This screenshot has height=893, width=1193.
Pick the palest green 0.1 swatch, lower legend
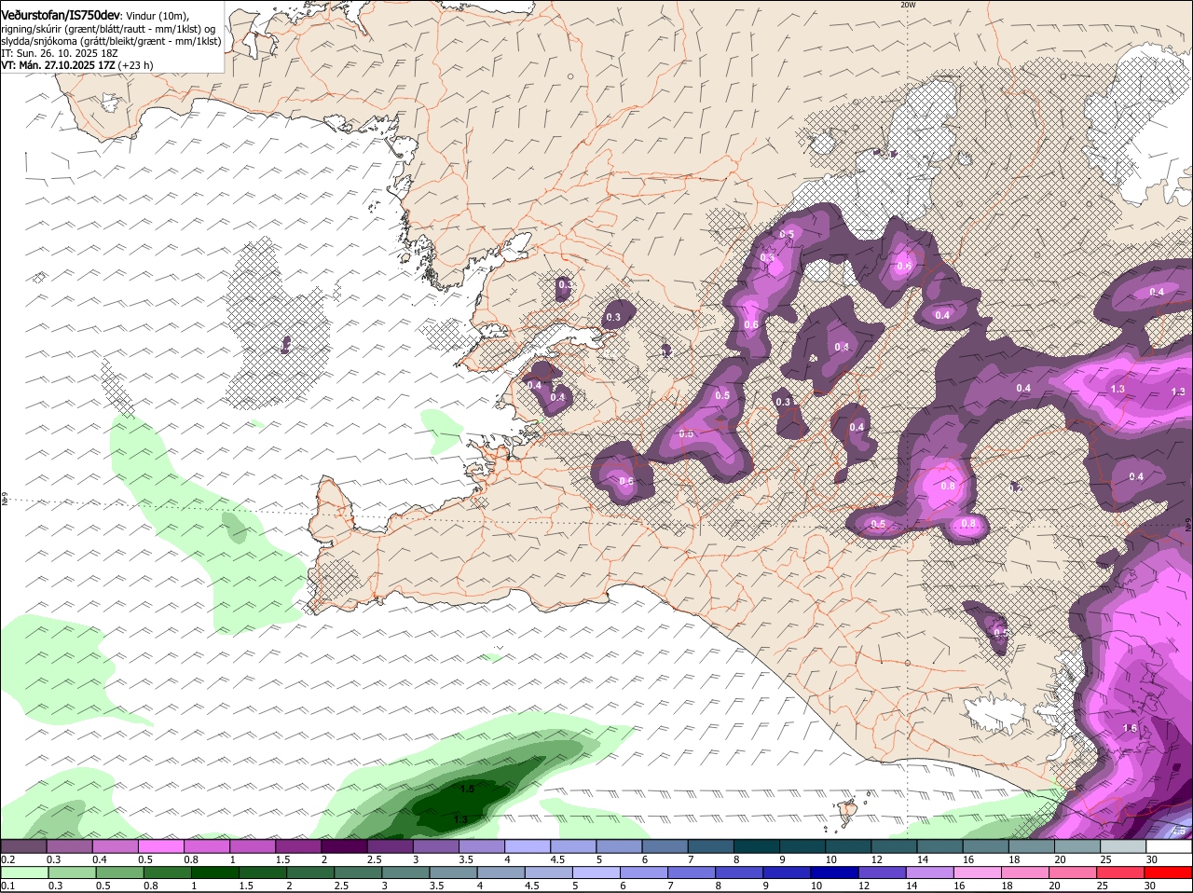(23, 872)
